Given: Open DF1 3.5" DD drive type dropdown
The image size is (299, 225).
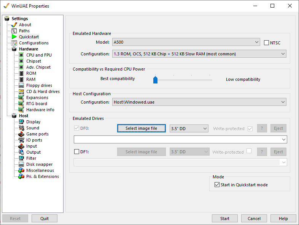Looking at the screenshot, I should [189, 152].
